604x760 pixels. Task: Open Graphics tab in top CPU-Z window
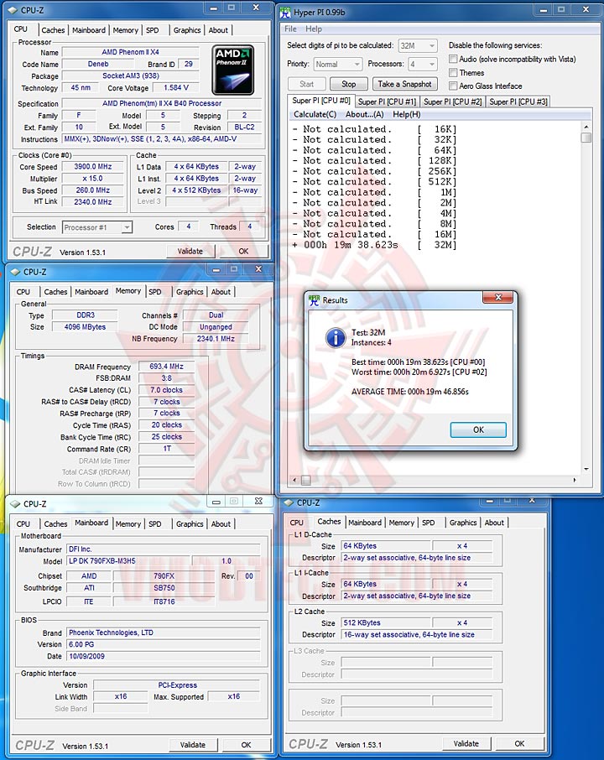pyautogui.click(x=186, y=30)
